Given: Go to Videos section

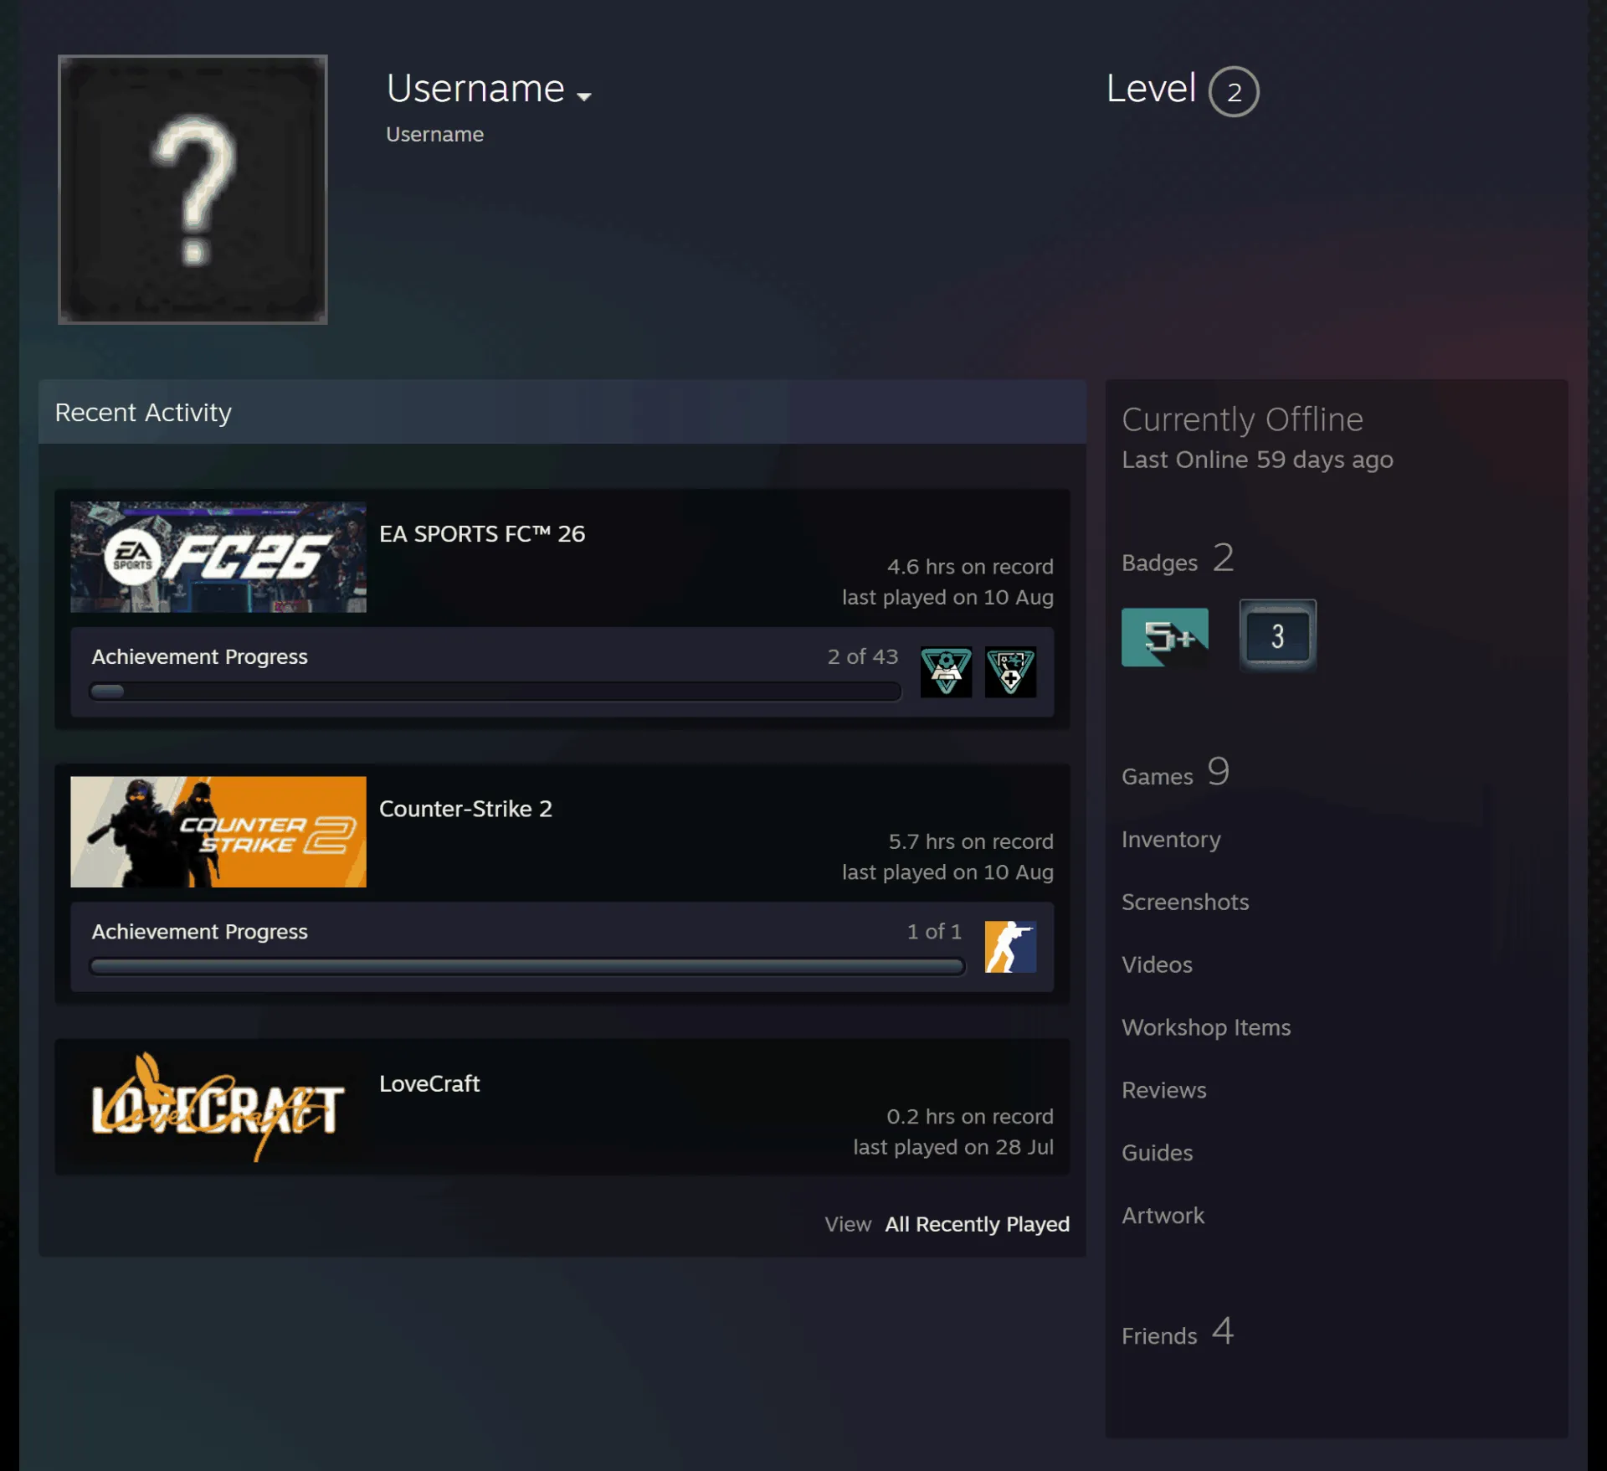Looking at the screenshot, I should tap(1157, 964).
